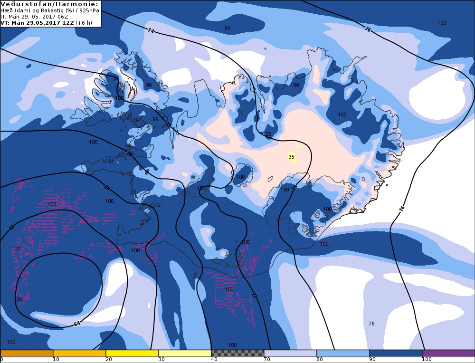The width and height of the screenshot is (475, 363).
Task: Click the 'IT: Mán 29. 05. 2017 06Z' line
Action: tap(35, 17)
